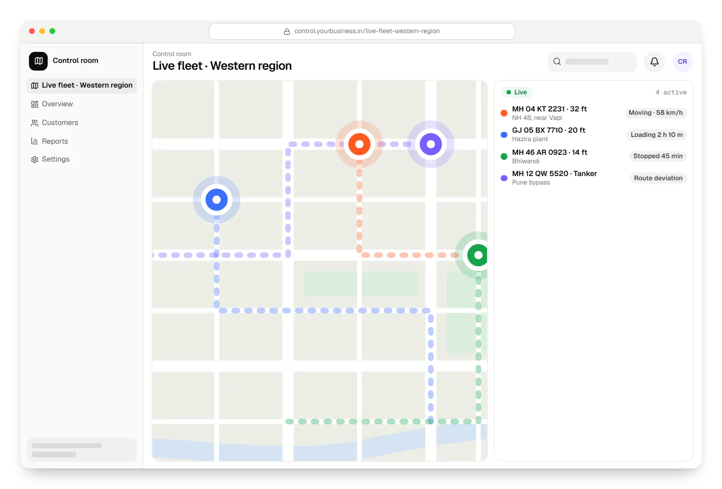The height and width of the screenshot is (489, 722).
Task: Click the Moving · 58 km/h status pill
Action: point(656,113)
